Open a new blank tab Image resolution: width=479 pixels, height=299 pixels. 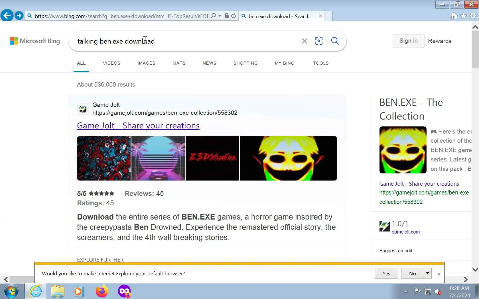pyautogui.click(x=328, y=16)
